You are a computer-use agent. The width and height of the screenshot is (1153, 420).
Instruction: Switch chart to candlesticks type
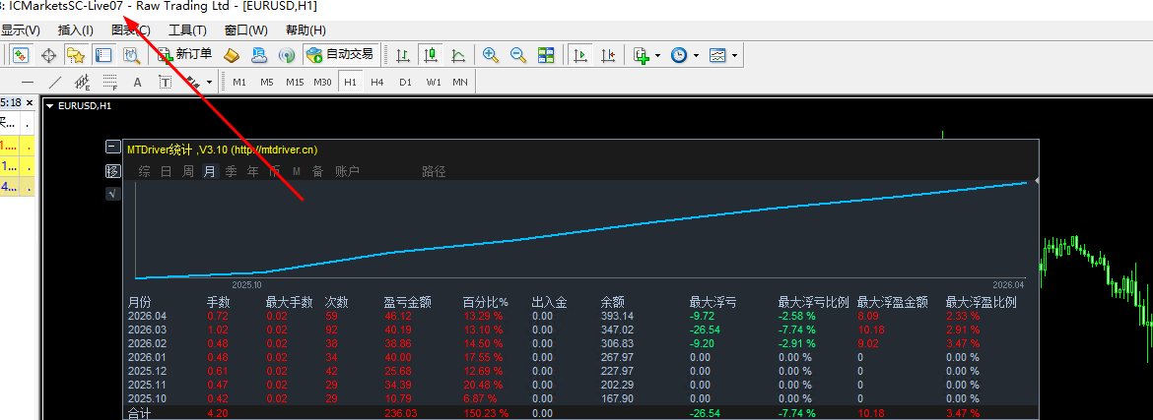[431, 55]
